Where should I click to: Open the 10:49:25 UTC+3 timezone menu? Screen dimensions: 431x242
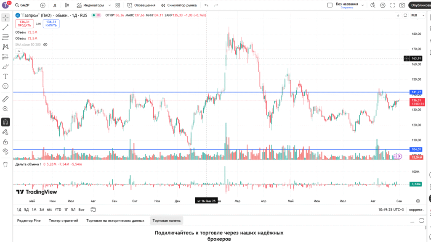391,210
